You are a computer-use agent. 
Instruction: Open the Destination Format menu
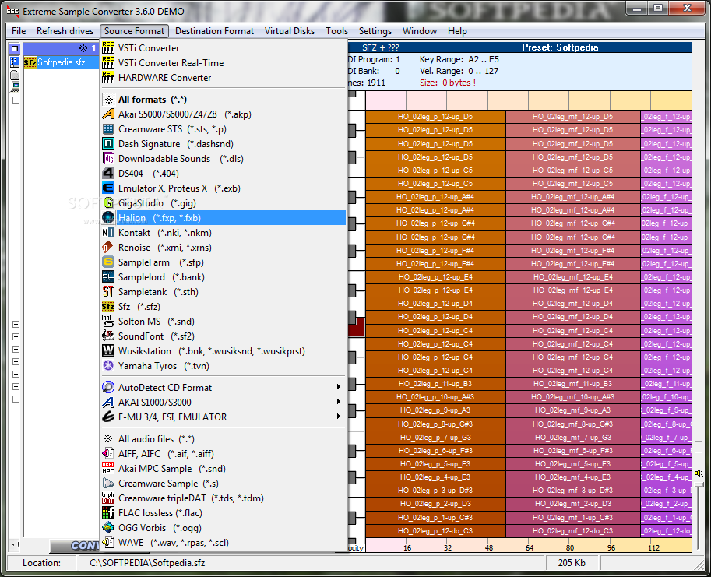click(x=214, y=31)
